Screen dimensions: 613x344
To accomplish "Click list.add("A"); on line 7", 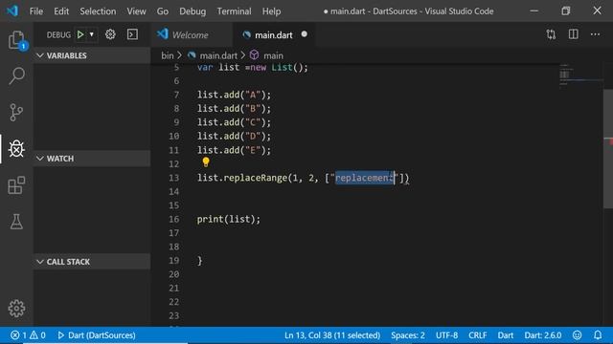I will coord(234,95).
